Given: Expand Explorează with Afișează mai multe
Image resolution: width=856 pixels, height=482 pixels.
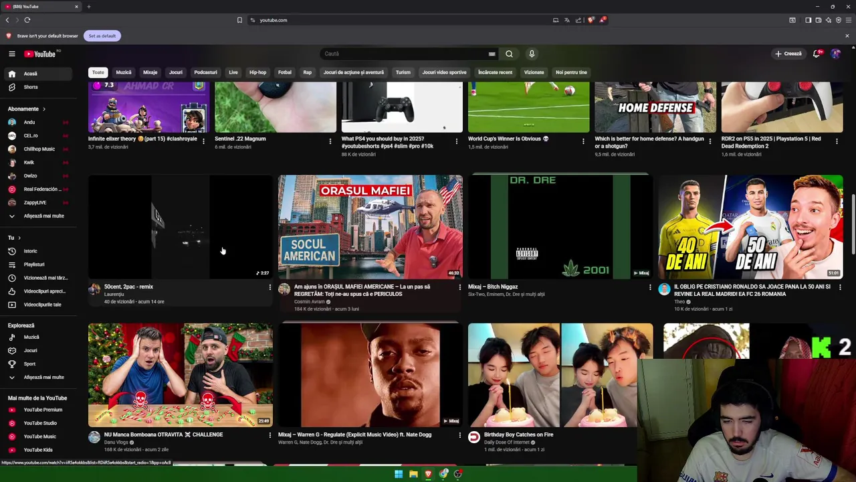Looking at the screenshot, I should point(37,378).
